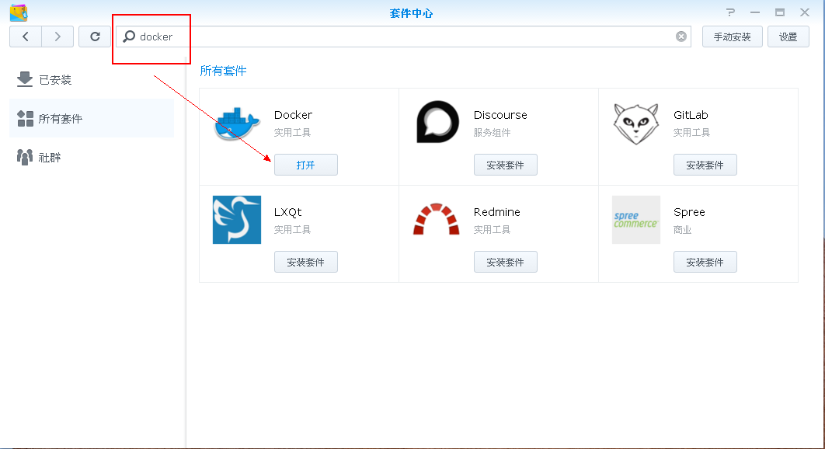Refresh the package list
Viewport: 825px width, 449px height.
click(x=95, y=37)
